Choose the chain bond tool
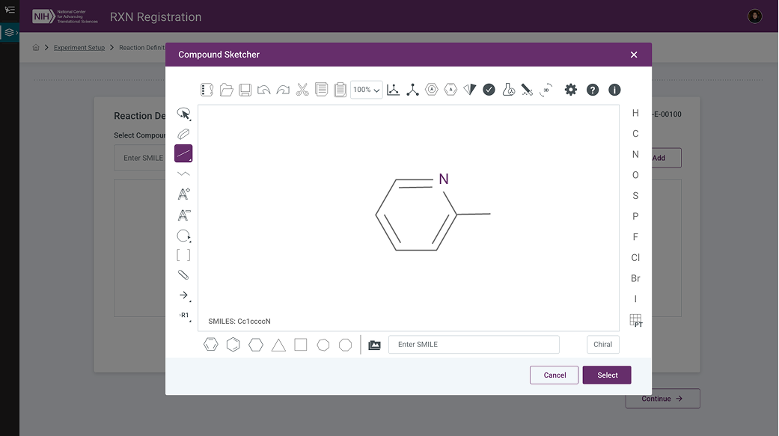The height and width of the screenshot is (436, 779). pyautogui.click(x=183, y=174)
